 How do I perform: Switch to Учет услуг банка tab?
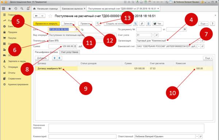[x=70, y=52]
